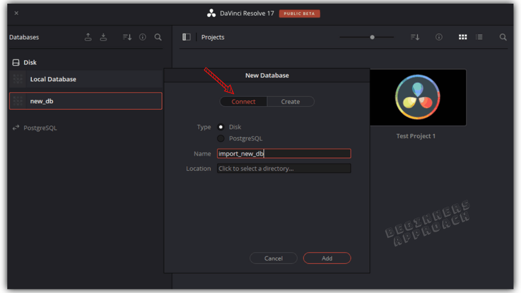Close the project manager window
Viewport: 521px width, 293px height.
pyautogui.click(x=16, y=14)
